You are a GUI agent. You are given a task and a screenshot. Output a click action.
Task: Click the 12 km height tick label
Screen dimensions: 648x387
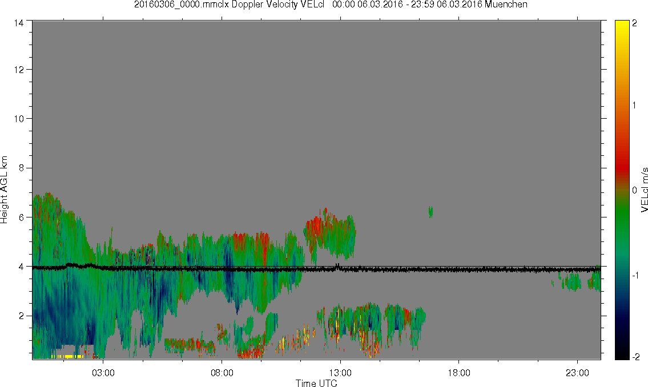point(19,70)
